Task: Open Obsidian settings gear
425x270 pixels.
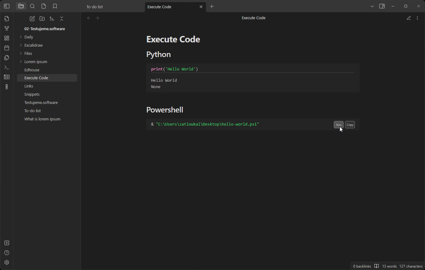Action: coord(7,262)
